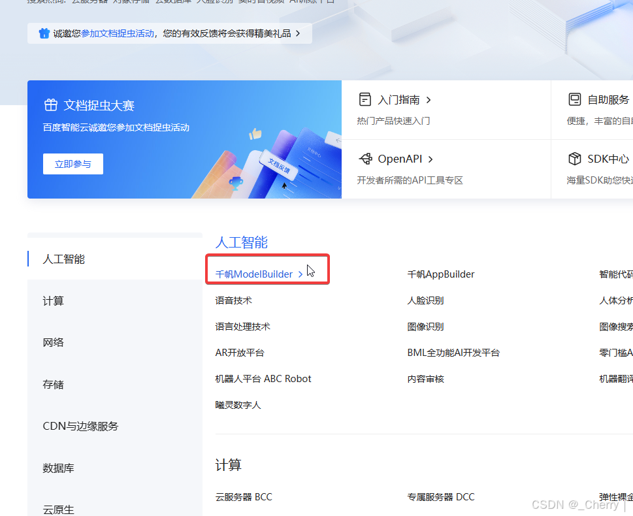Click the gift icon beside 文档捉虫大赛
633x516 pixels.
coord(51,105)
